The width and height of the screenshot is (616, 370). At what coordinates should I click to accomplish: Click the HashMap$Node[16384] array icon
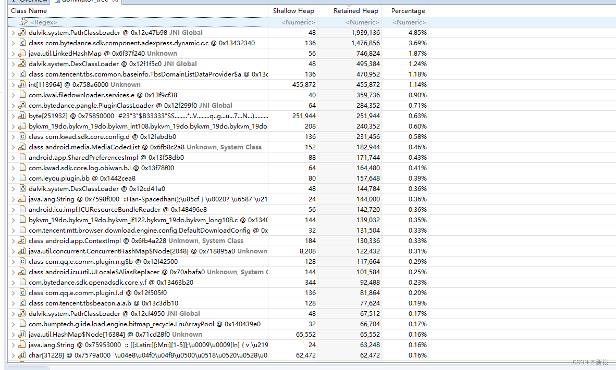[x=22, y=334]
